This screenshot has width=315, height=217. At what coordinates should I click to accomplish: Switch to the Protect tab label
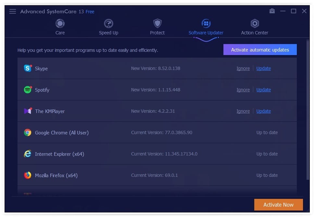tap(157, 33)
